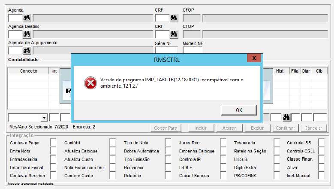334x189 pixels.
Task: Click the Excluir button
Action: pos(257,128)
